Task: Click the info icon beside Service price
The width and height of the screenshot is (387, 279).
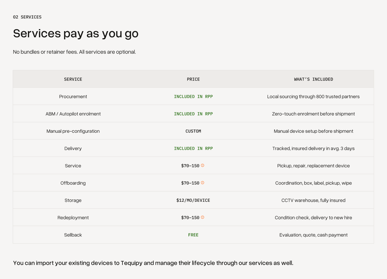Action: (x=203, y=165)
